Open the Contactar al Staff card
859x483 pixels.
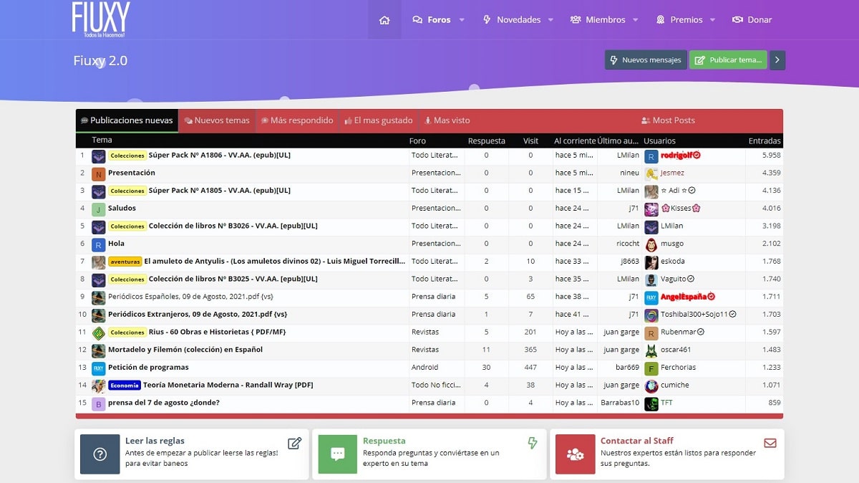pyautogui.click(x=667, y=454)
